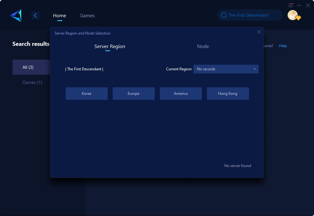Click the search field with The First Descendant
The image size is (314, 216).
click(x=250, y=15)
